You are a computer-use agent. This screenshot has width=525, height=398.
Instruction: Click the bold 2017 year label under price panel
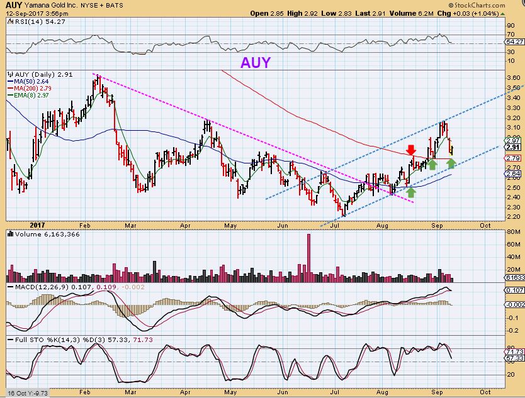tap(37, 226)
